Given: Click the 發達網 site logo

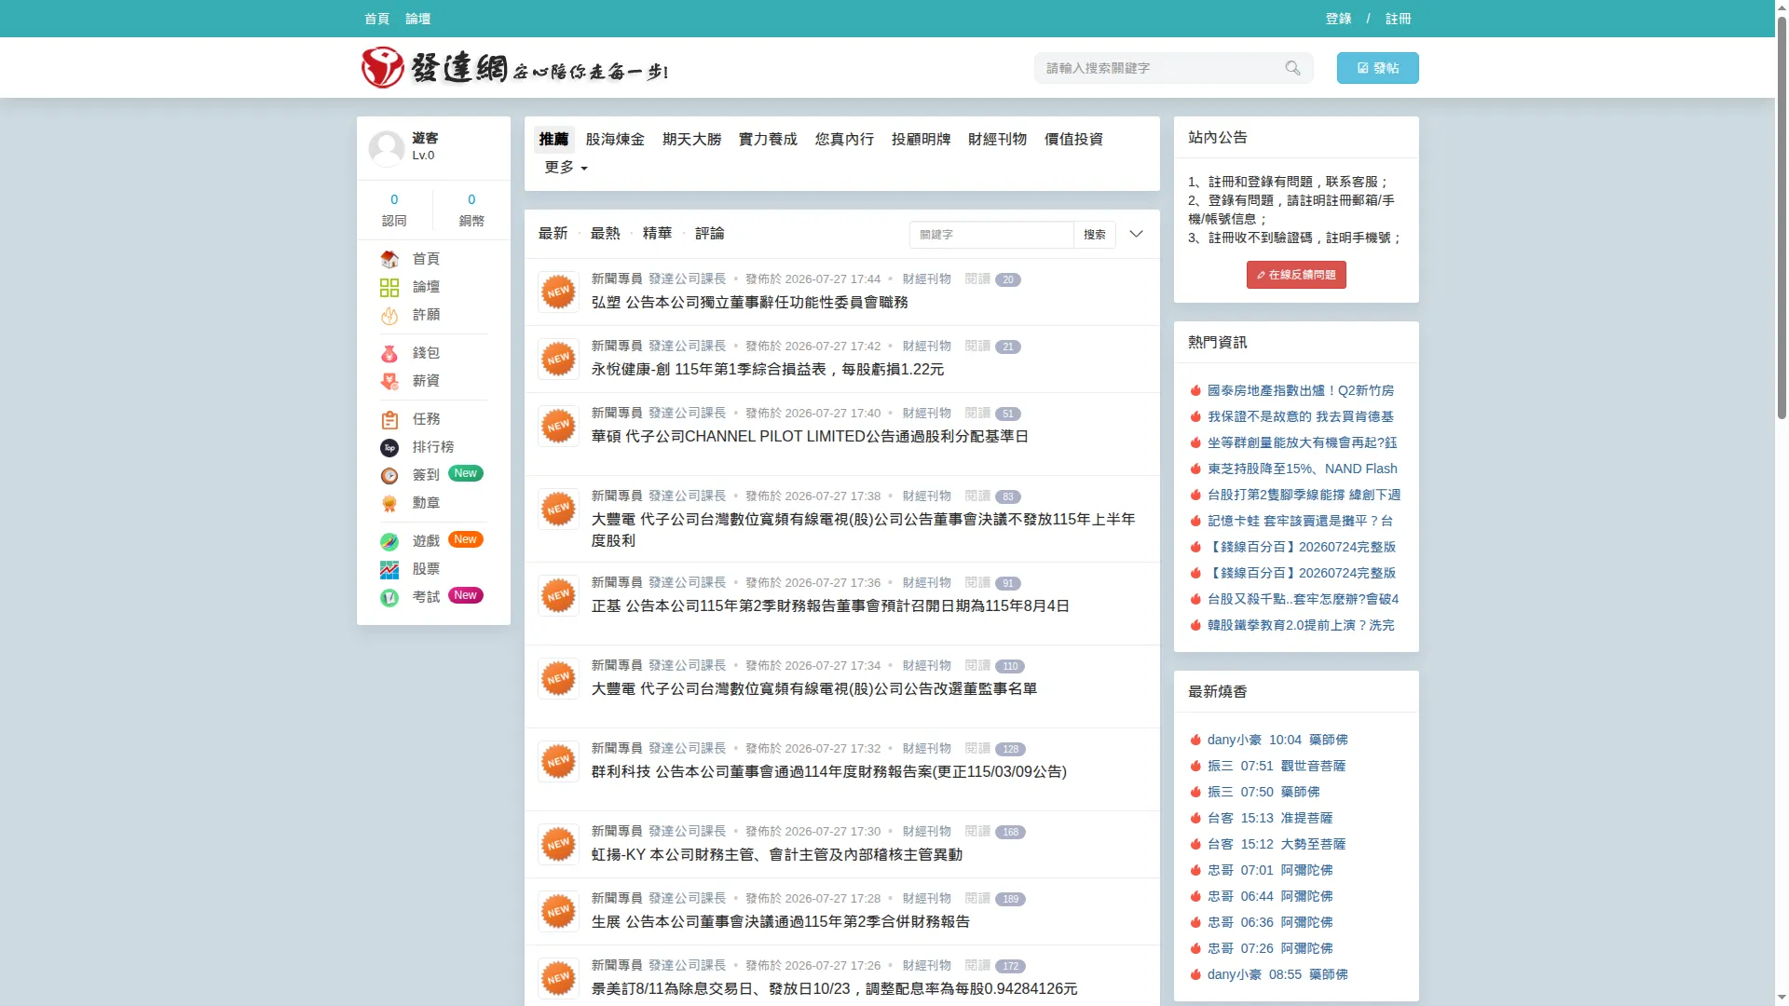Looking at the screenshot, I should pos(514,68).
